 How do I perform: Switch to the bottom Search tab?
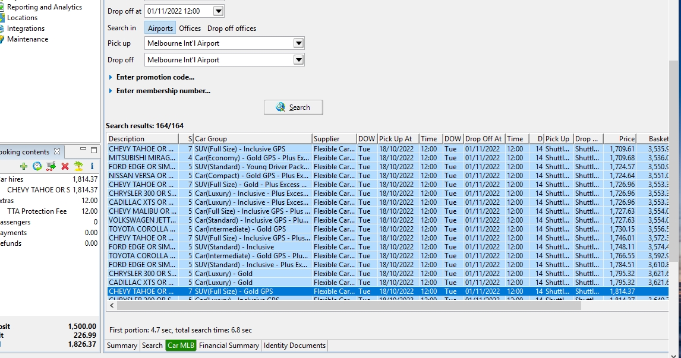coord(152,346)
